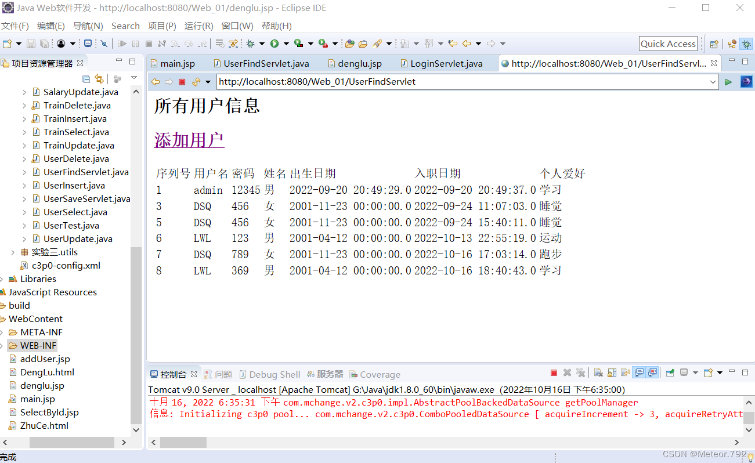
Task: Run the application with the green Run icon
Action: click(274, 44)
